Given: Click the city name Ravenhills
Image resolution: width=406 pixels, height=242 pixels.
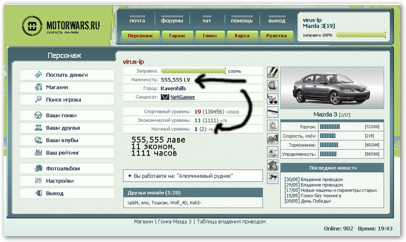Looking at the screenshot, I should coord(173,89).
